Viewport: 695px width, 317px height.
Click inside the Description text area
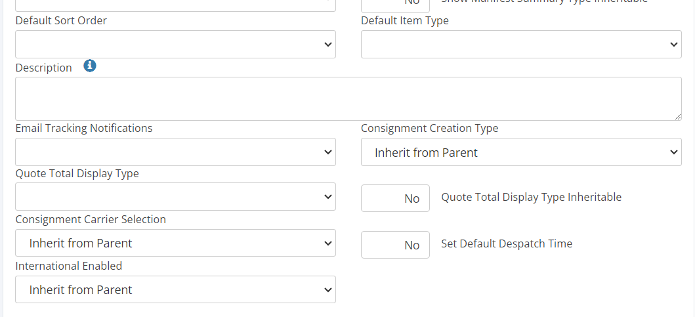pyautogui.click(x=348, y=98)
